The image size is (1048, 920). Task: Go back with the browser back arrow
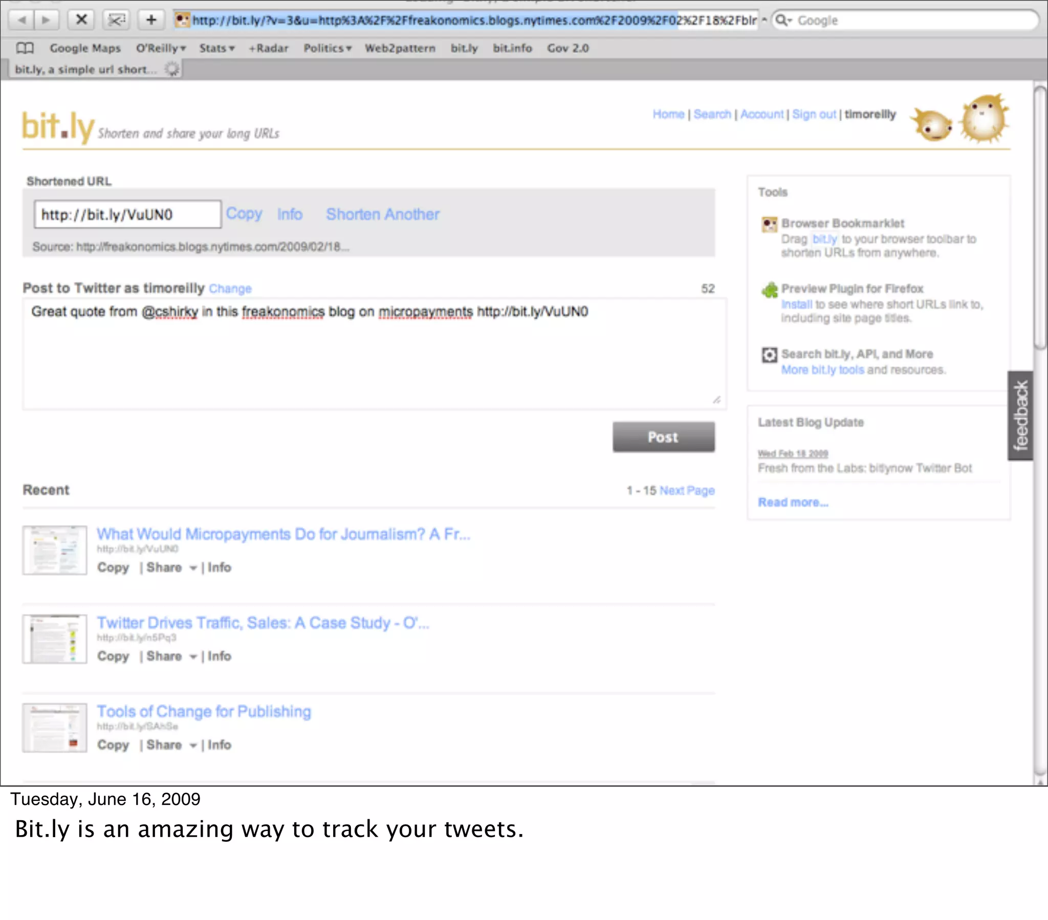pyautogui.click(x=21, y=20)
